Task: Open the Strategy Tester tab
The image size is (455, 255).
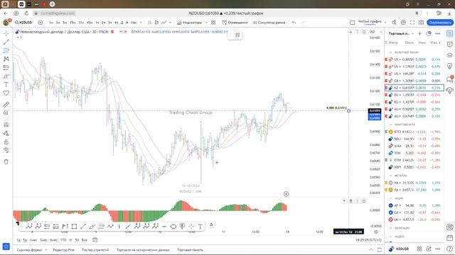Action: 95,250
